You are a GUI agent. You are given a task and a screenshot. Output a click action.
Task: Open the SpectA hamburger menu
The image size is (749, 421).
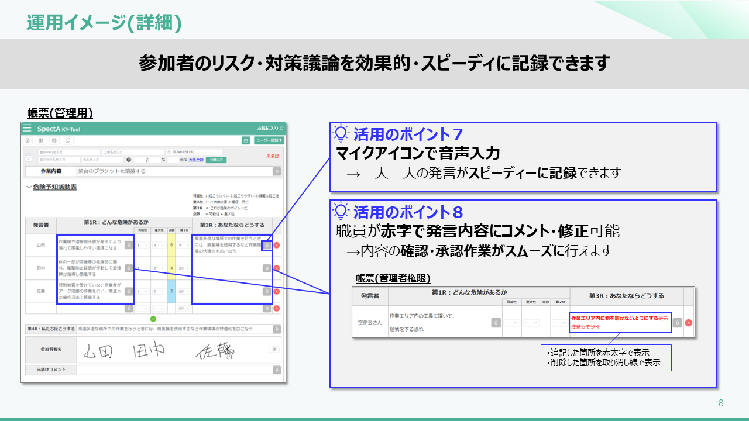pos(27,128)
